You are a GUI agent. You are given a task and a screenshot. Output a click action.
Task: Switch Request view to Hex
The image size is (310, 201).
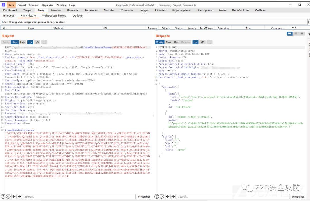(x=23, y=42)
